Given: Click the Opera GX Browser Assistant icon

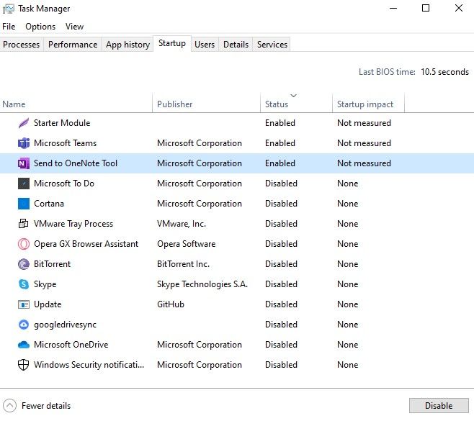Looking at the screenshot, I should point(23,244).
